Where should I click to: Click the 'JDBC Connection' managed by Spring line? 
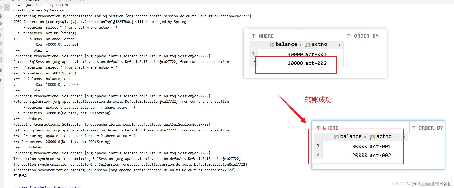[x=100, y=22]
